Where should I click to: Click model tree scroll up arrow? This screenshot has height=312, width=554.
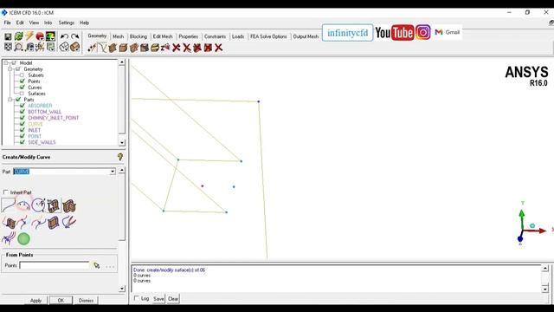point(122,62)
